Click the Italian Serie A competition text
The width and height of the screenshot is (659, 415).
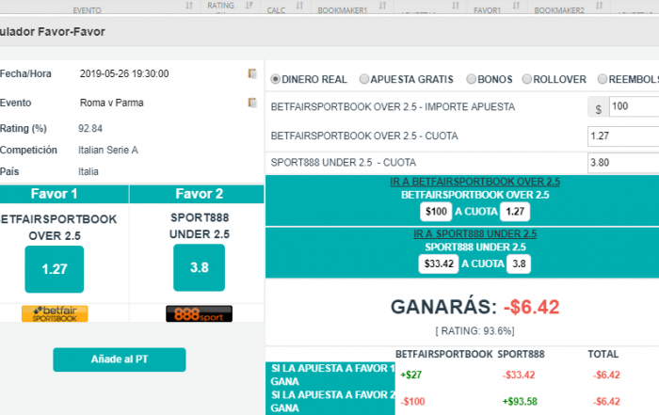coord(108,150)
